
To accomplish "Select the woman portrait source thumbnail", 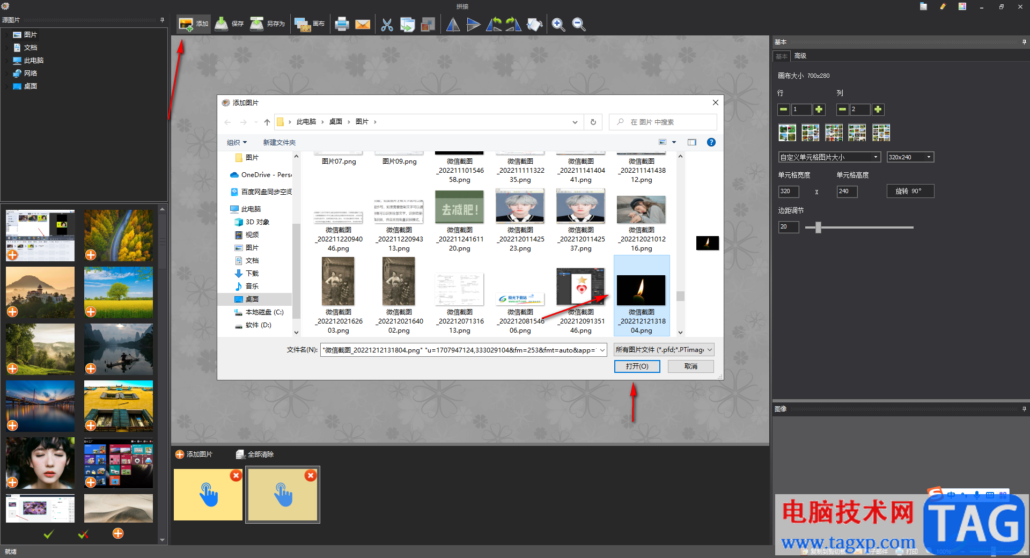I will click(x=40, y=462).
